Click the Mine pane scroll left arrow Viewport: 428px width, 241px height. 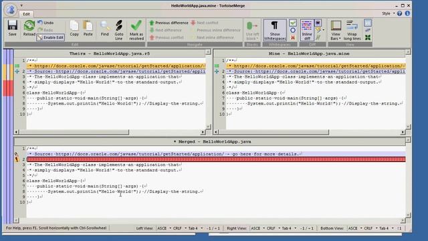(x=216, y=133)
